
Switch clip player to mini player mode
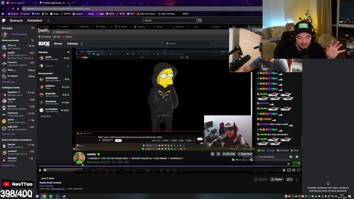(x=289, y=170)
